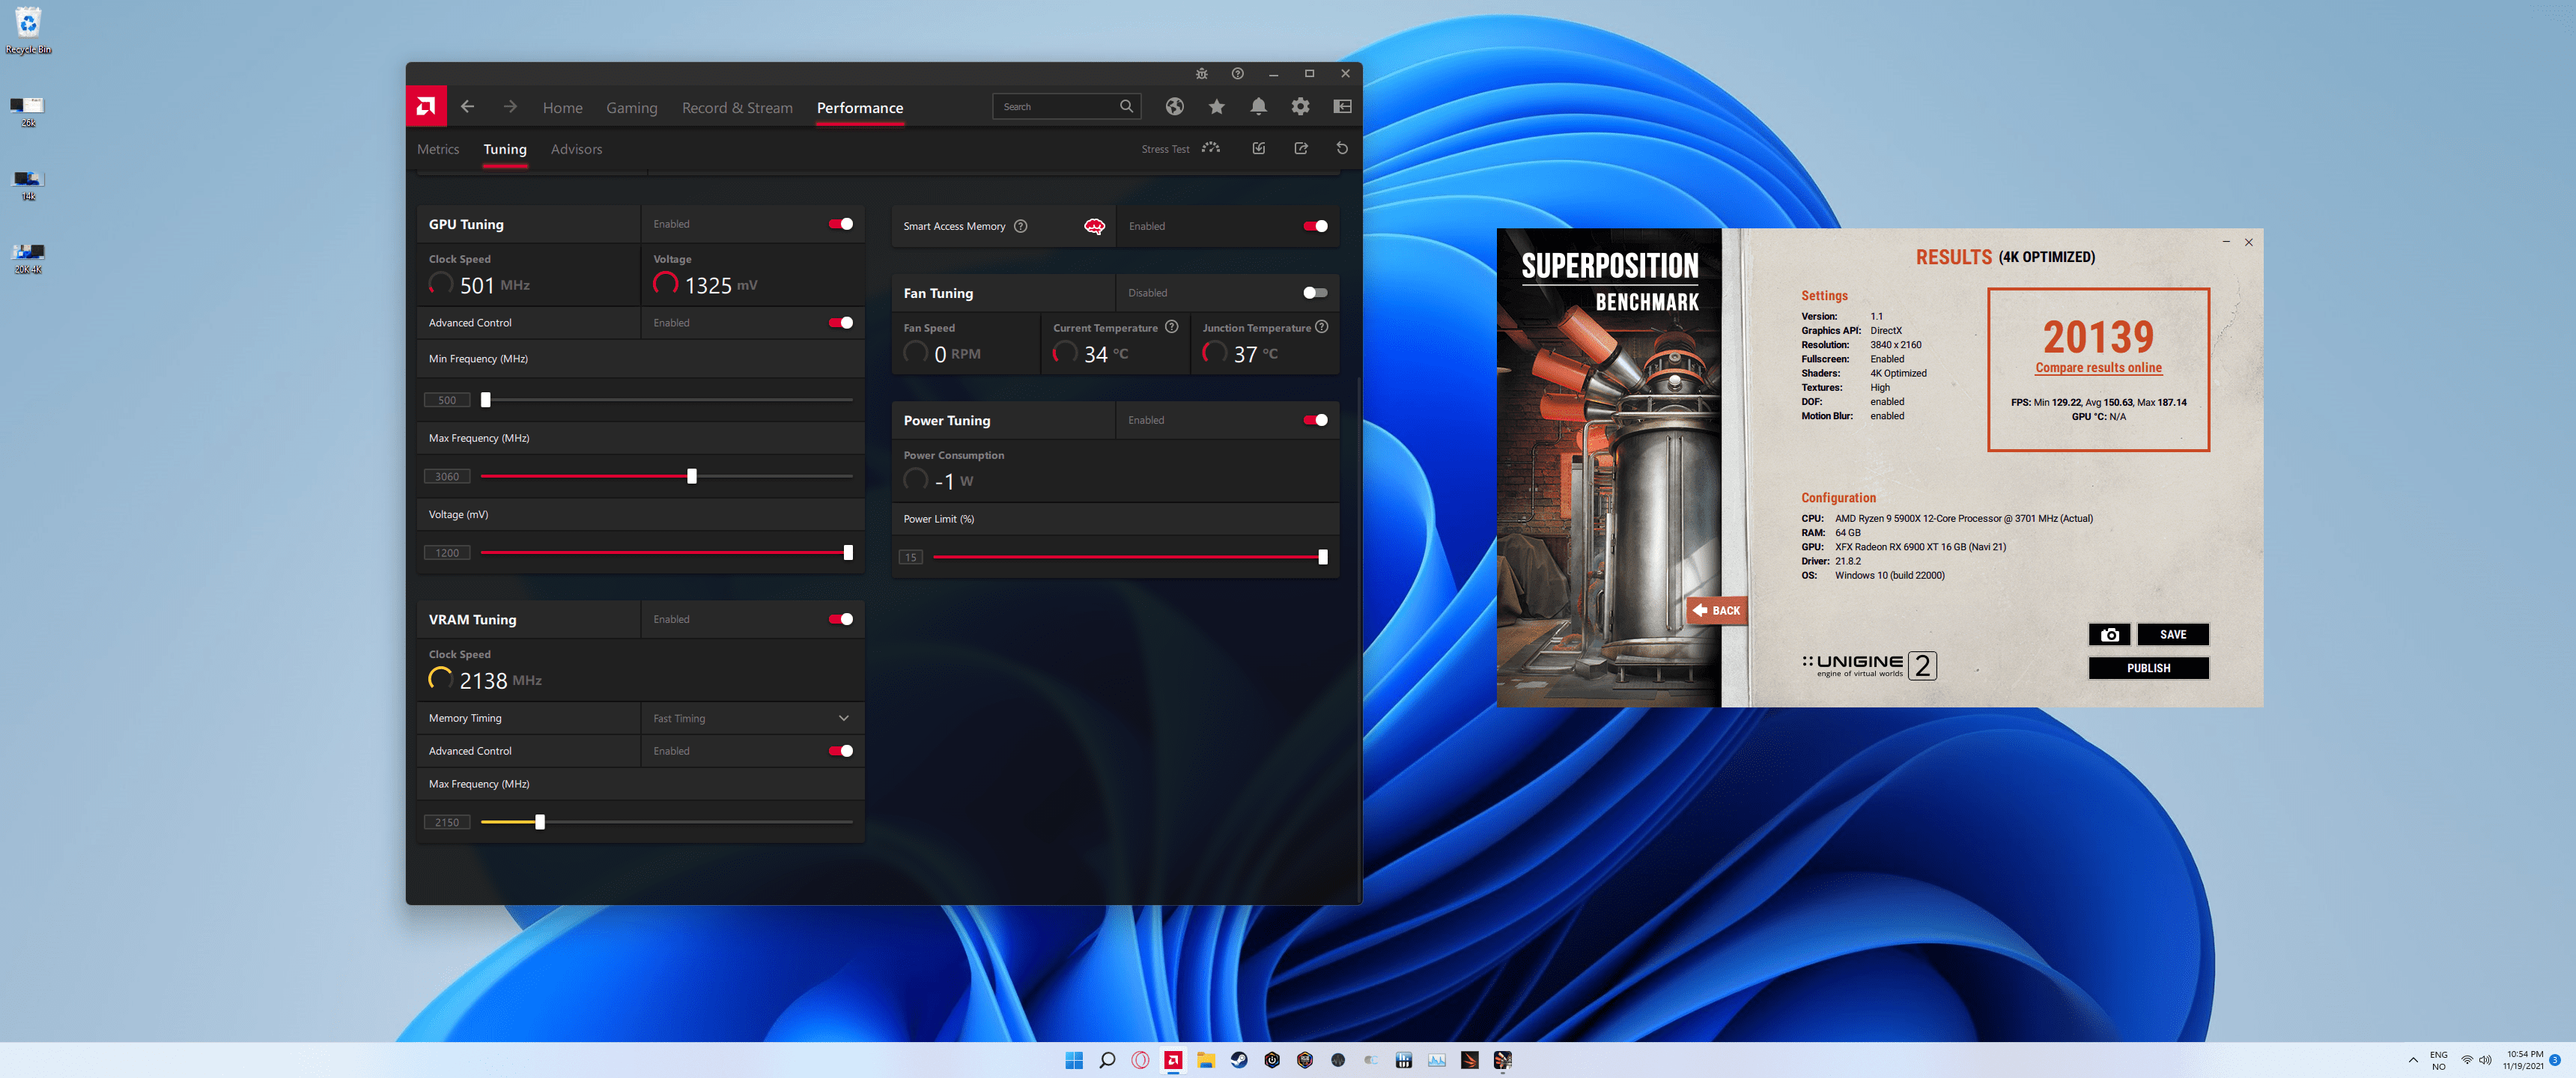The image size is (2576, 1078).
Task: Click the reset tuning icon
Action: pos(1342,148)
